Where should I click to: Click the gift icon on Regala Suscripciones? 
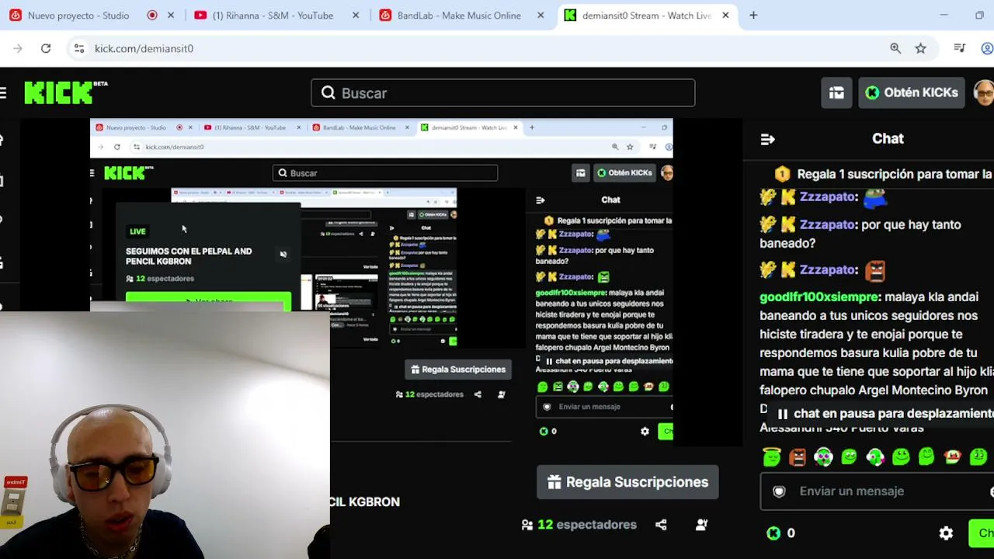click(x=554, y=482)
